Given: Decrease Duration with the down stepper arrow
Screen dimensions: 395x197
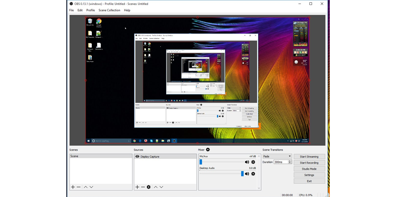Looking at the screenshot, I should (x=290, y=163).
